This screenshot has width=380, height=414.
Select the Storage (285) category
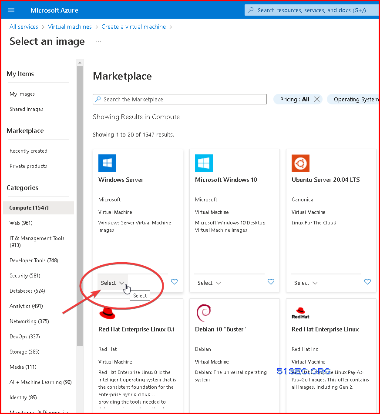pyautogui.click(x=24, y=352)
